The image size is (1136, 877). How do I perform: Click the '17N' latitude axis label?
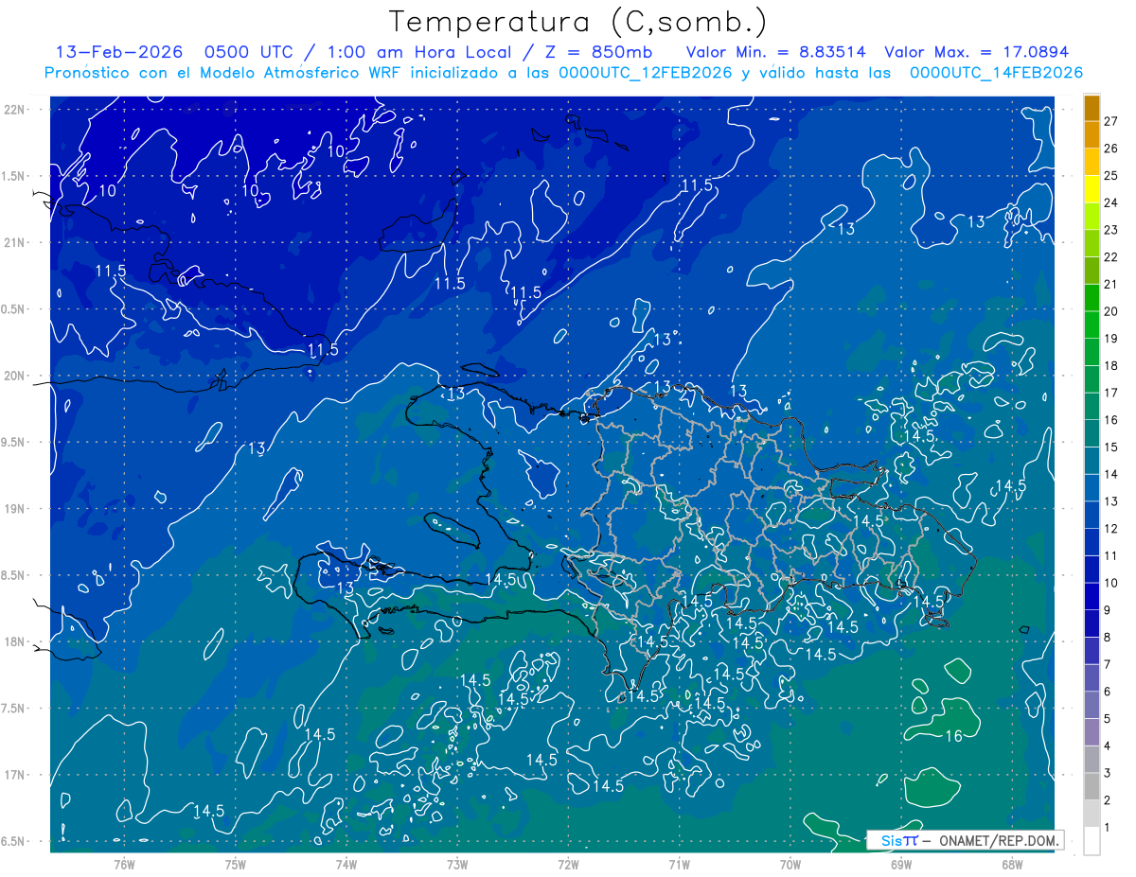(x=14, y=775)
